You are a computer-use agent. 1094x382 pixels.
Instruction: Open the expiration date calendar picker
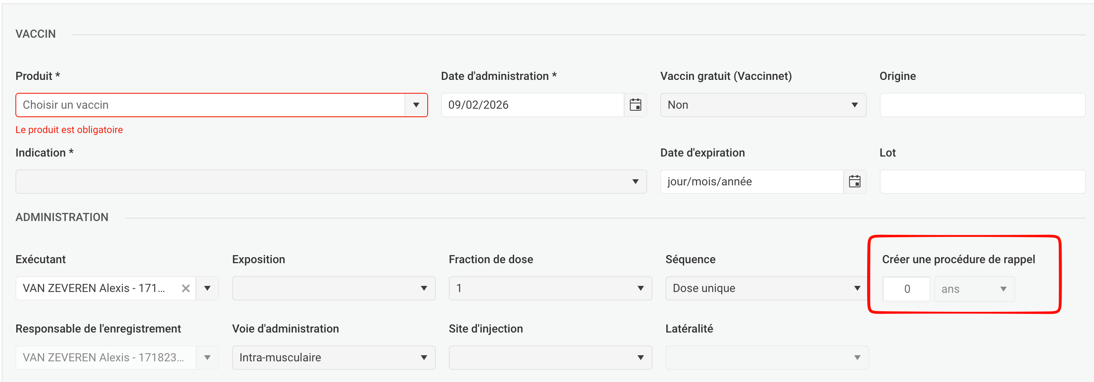(x=855, y=182)
